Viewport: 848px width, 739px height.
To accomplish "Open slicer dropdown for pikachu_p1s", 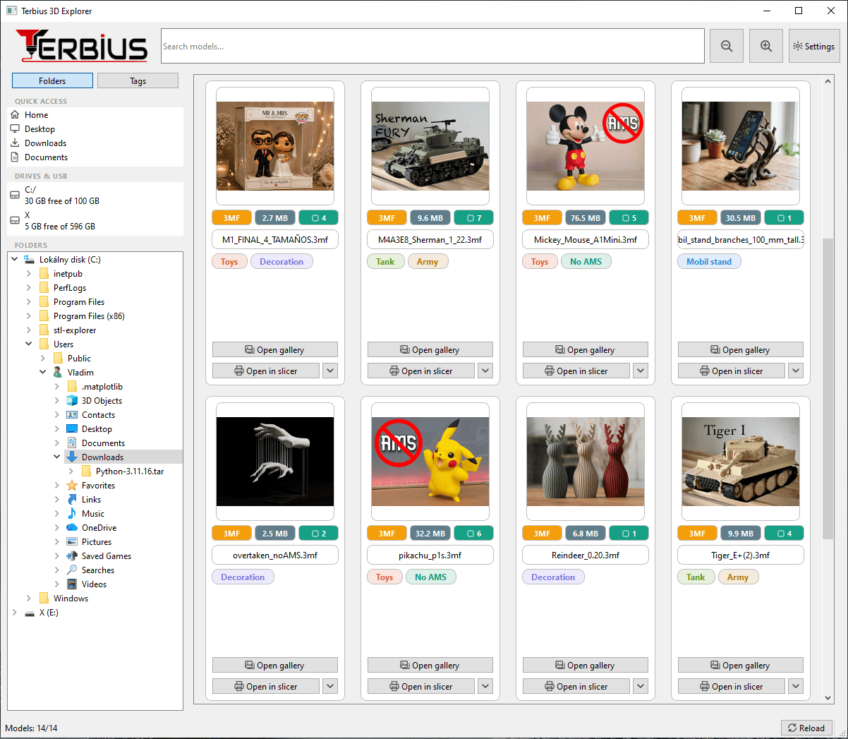I will 485,686.
